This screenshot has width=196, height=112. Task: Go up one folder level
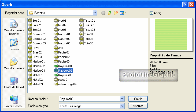110,13
